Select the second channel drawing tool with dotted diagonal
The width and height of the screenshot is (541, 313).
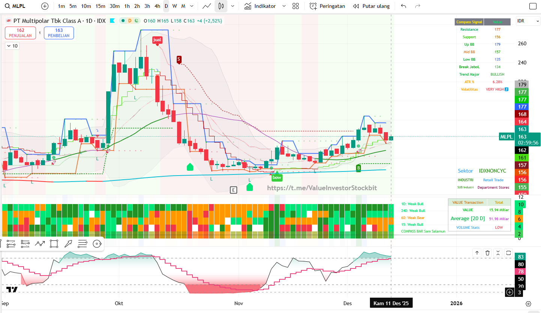click(x=25, y=244)
